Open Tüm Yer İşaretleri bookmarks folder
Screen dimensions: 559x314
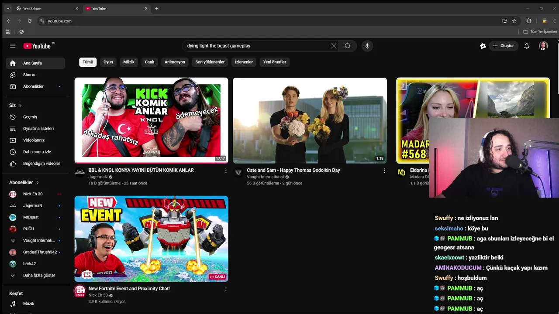coord(540,32)
